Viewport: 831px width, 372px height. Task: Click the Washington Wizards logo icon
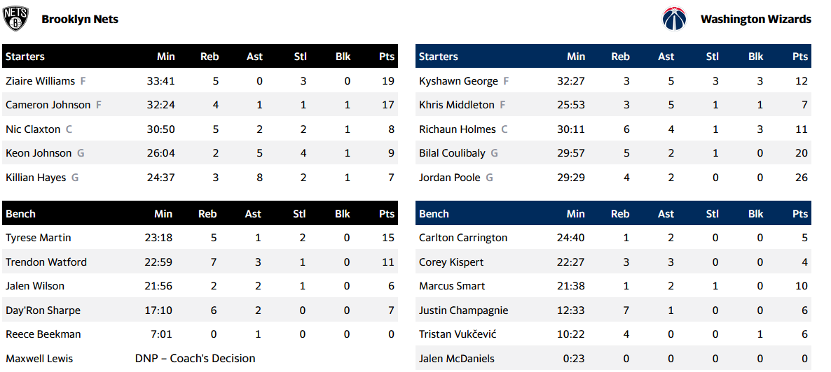674,19
